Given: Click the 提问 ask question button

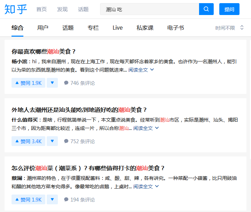Looking at the screenshot, I should click(229, 9).
